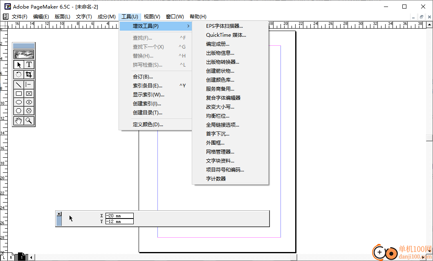The width and height of the screenshot is (433, 261).
Task: Click the PageMaker application title bar icon
Action: pyautogui.click(x=8, y=7)
